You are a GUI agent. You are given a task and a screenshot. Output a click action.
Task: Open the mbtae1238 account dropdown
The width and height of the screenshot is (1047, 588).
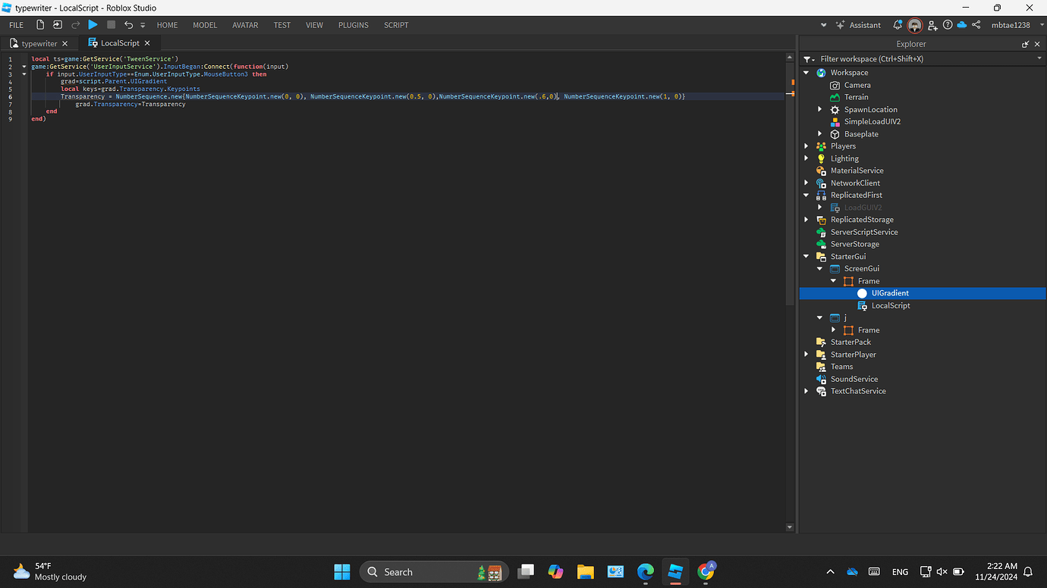[1015, 25]
